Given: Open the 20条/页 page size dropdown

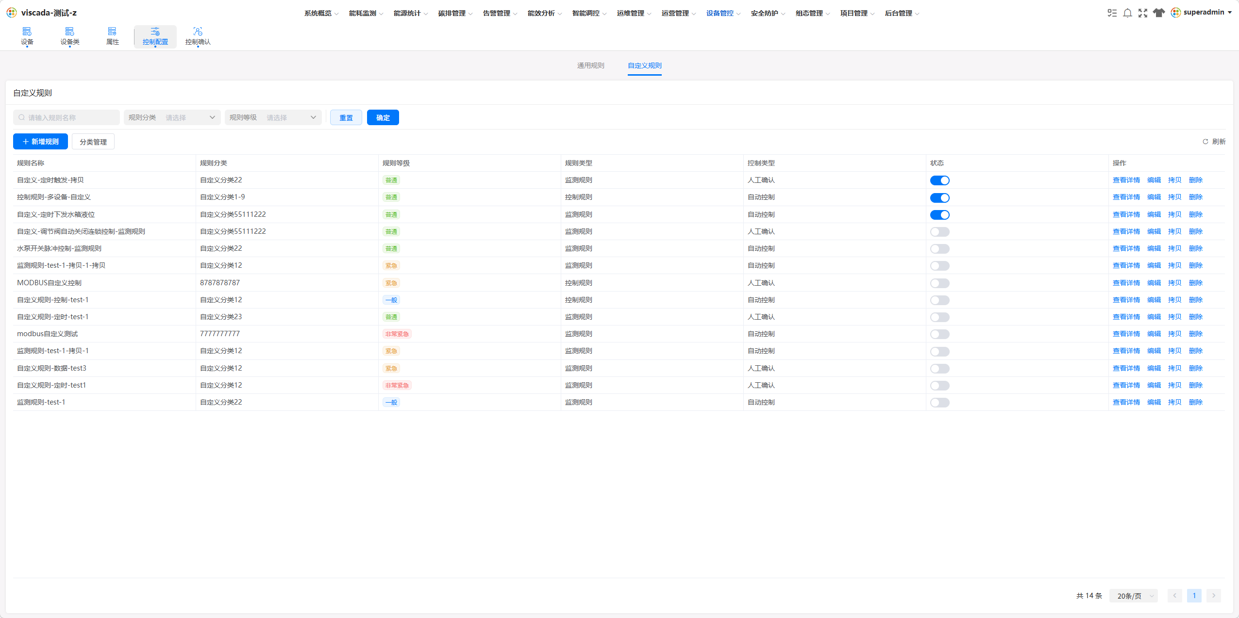Looking at the screenshot, I should 1134,596.
